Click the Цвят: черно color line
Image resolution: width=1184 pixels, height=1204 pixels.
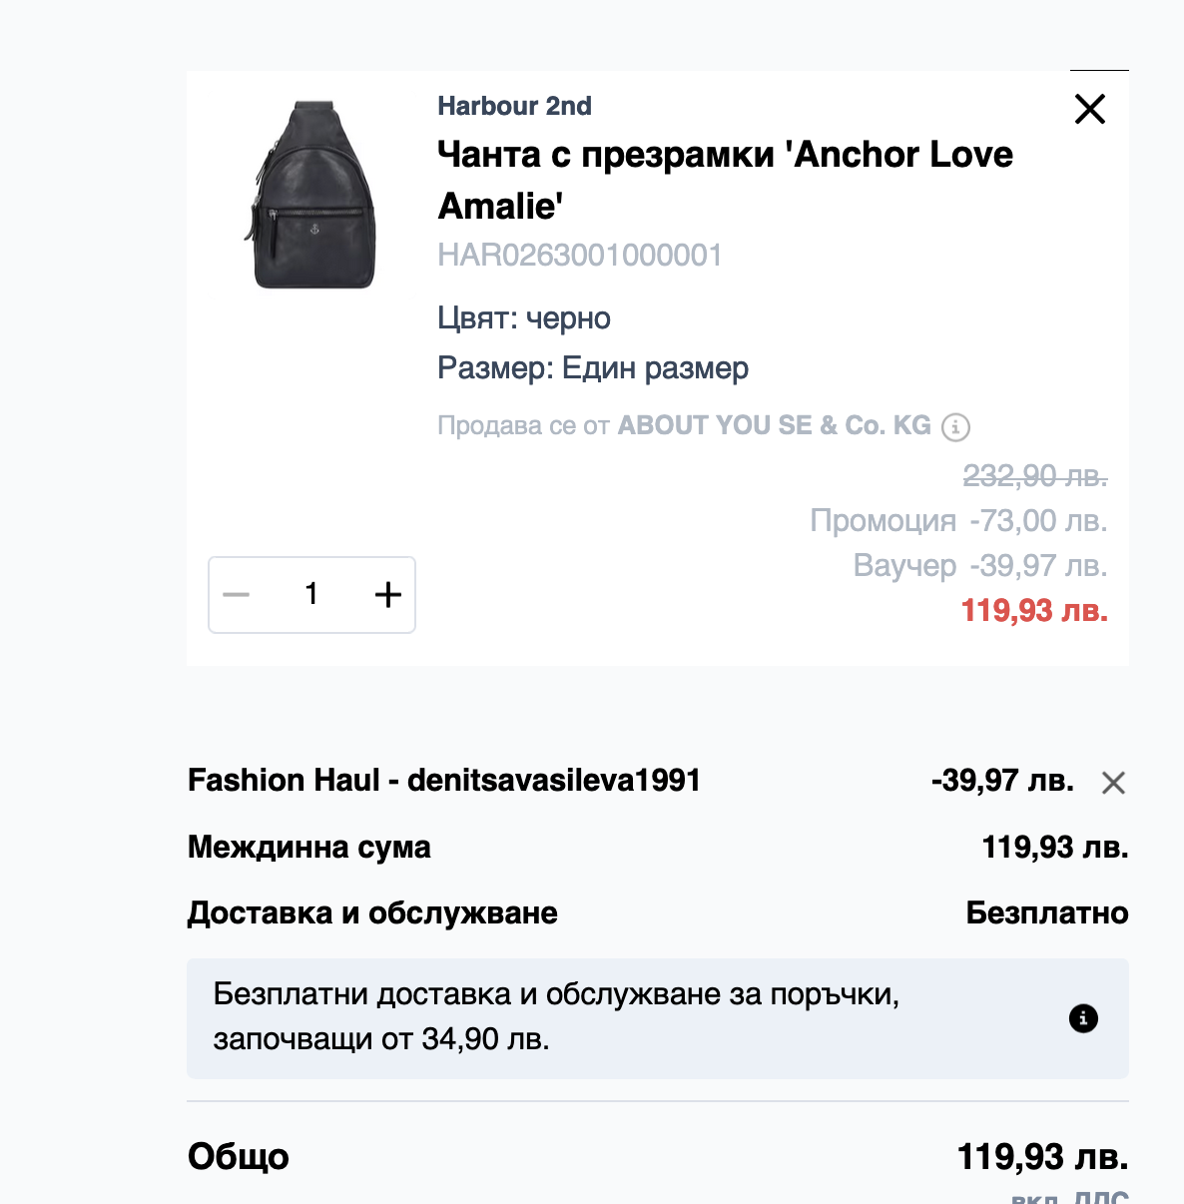tap(524, 318)
